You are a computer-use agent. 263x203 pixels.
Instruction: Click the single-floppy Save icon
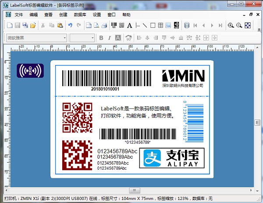pyautogui.click(x=18, y=25)
